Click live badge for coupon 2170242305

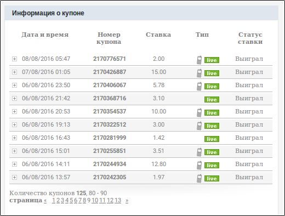click(x=212, y=179)
